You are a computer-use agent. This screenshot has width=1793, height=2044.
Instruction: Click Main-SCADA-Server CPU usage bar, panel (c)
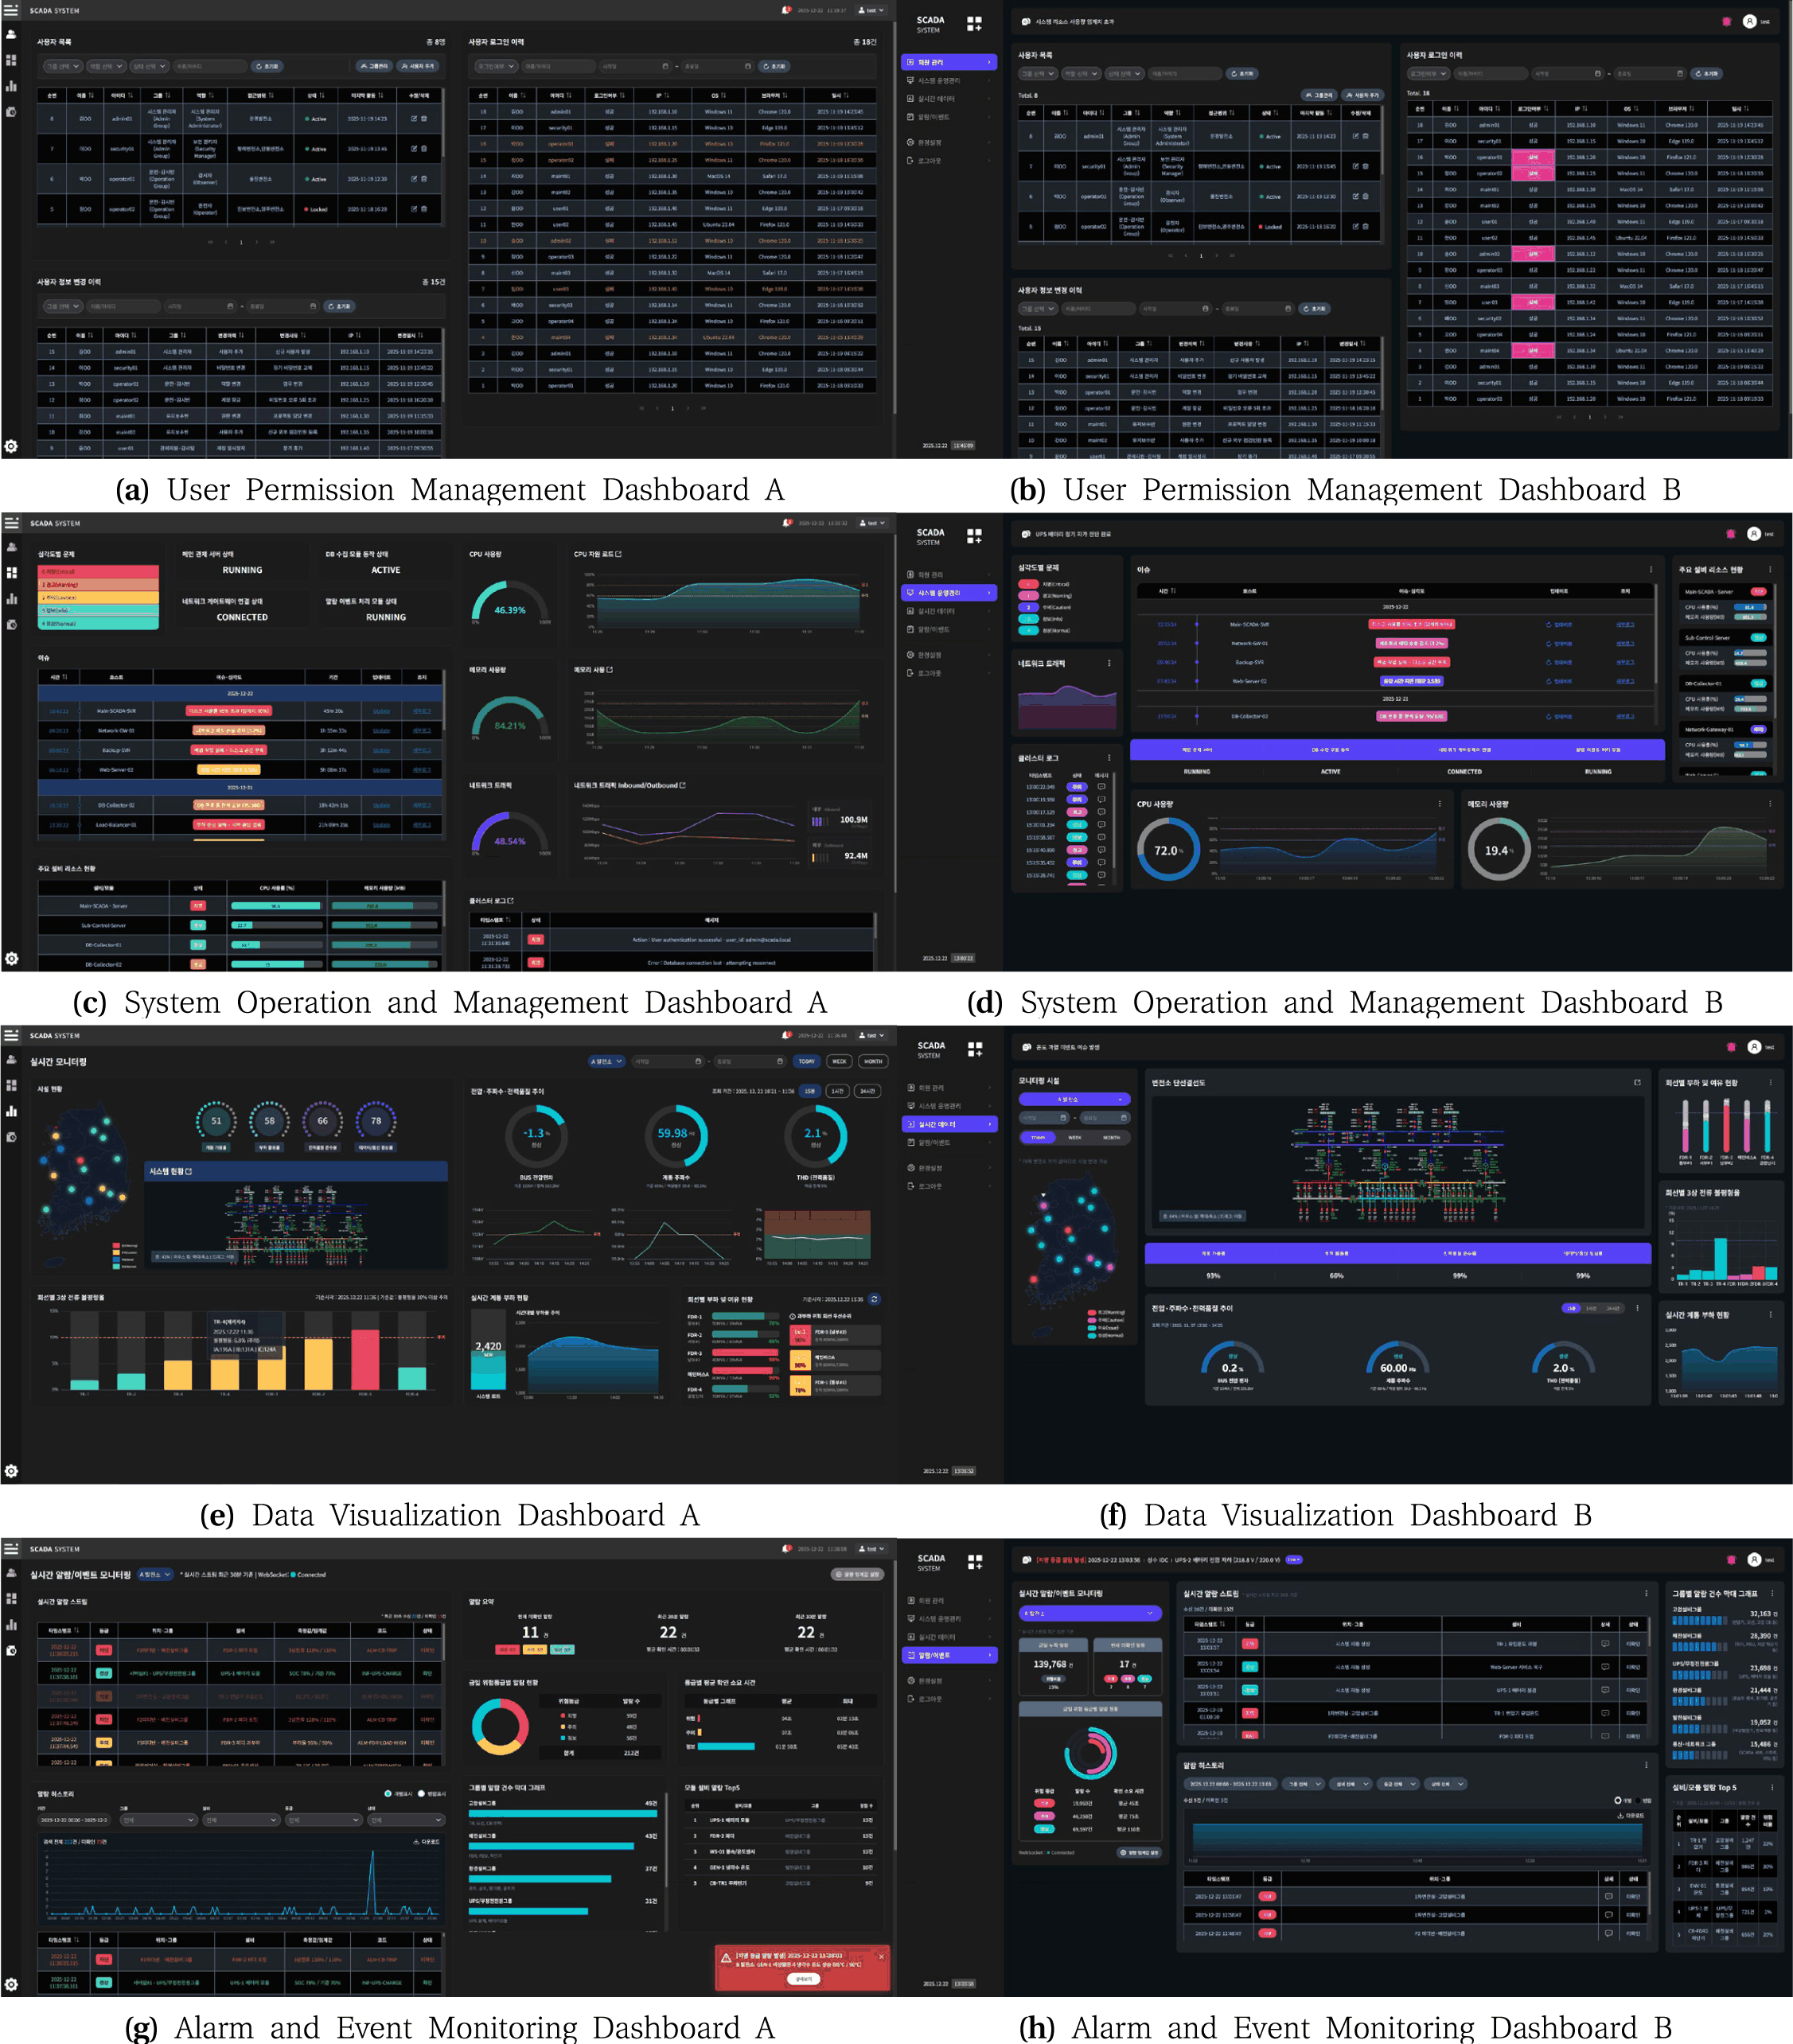276,906
